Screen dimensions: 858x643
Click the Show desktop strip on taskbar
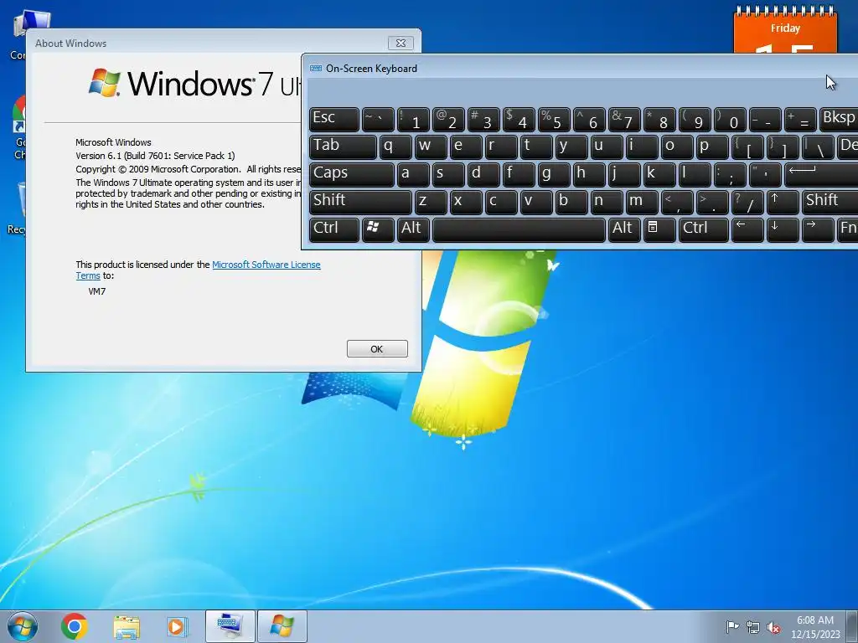(x=853, y=626)
